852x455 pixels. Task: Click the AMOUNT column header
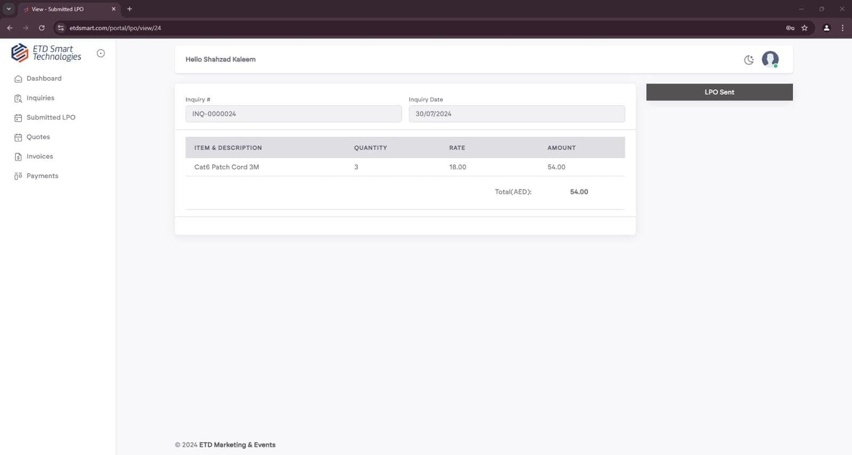tap(562, 148)
